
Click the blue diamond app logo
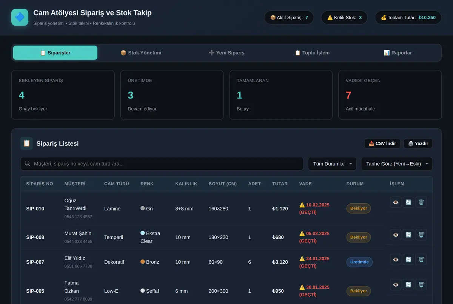pyautogui.click(x=20, y=17)
